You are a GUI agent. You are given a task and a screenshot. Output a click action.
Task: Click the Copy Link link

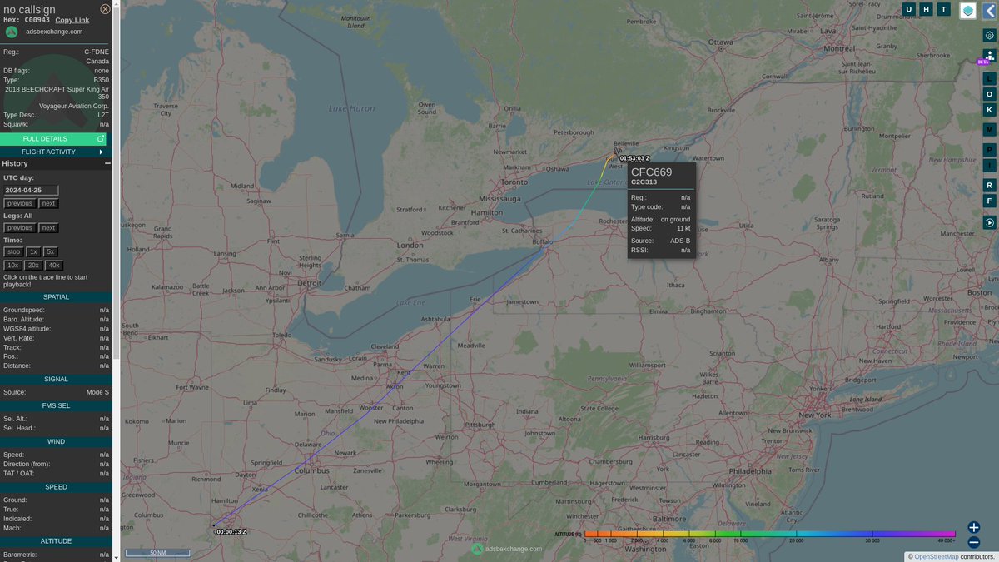pyautogui.click(x=72, y=20)
